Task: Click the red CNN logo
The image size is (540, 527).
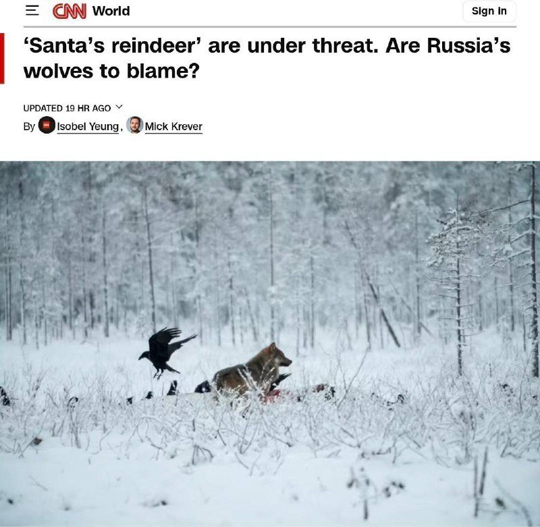Action: click(70, 11)
